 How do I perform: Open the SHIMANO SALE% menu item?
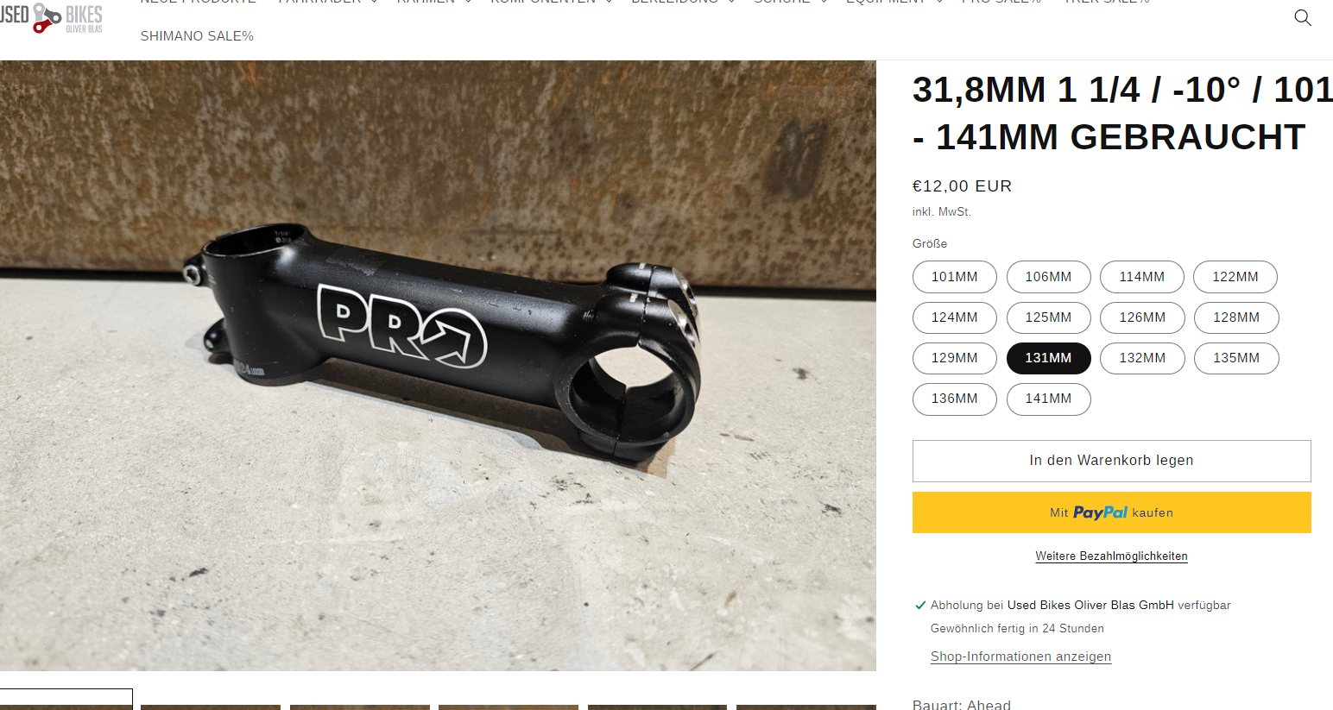click(197, 36)
